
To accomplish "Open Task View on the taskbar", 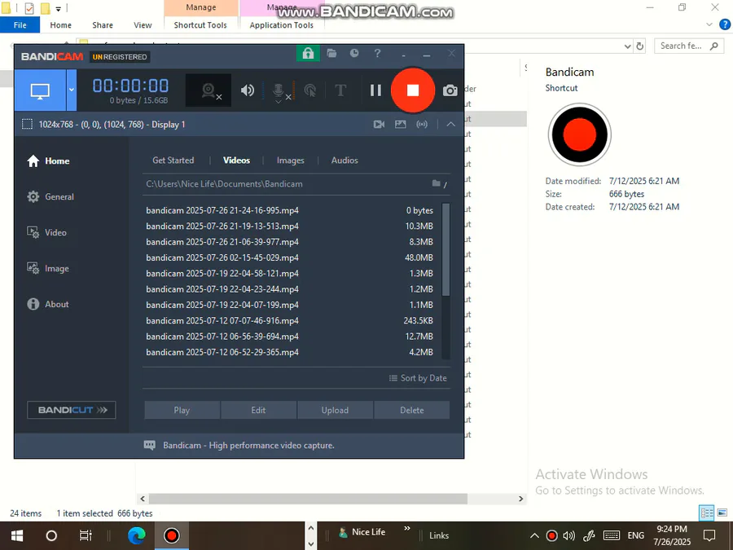I will [86, 535].
